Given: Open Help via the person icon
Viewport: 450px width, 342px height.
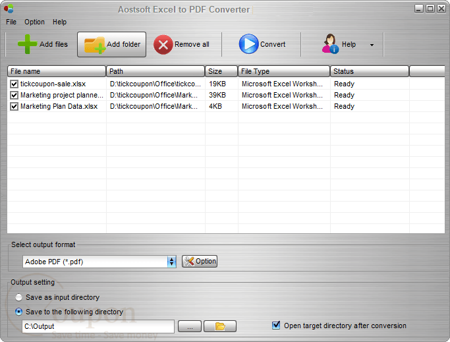Looking at the screenshot, I should tap(330, 43).
